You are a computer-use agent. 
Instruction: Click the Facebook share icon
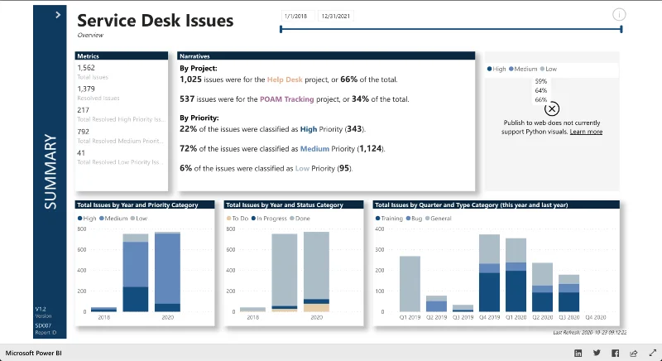pyautogui.click(x=615, y=353)
